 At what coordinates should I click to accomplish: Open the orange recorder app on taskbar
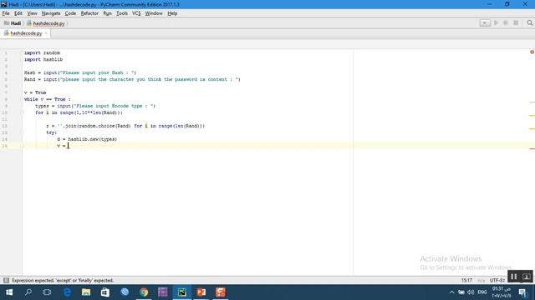point(221,292)
